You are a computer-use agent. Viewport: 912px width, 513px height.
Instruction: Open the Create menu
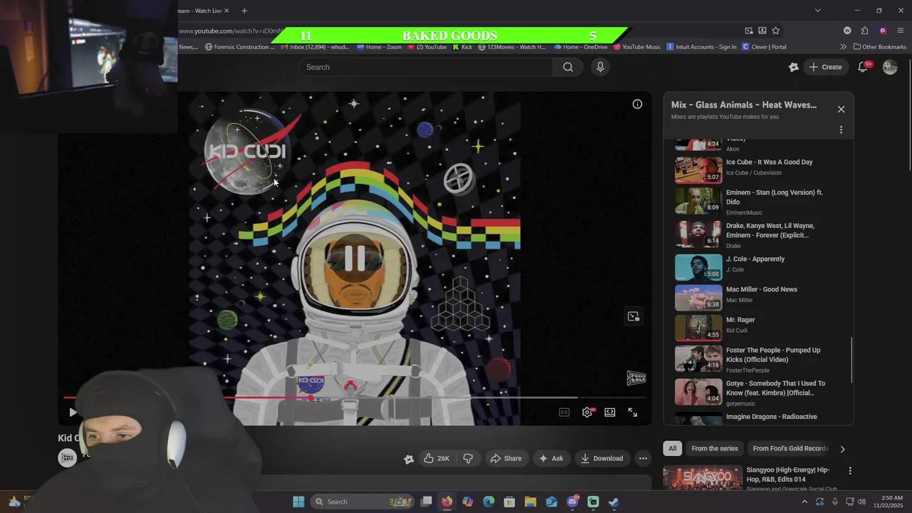click(x=825, y=67)
